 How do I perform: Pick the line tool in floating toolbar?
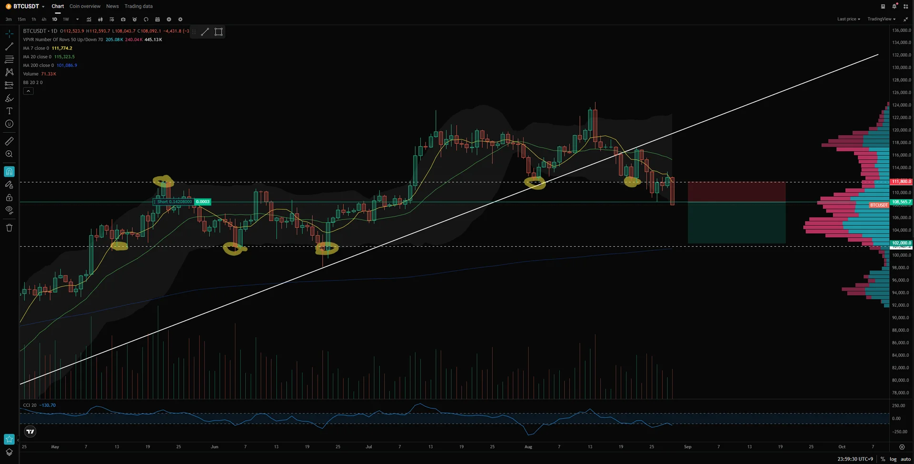[205, 32]
